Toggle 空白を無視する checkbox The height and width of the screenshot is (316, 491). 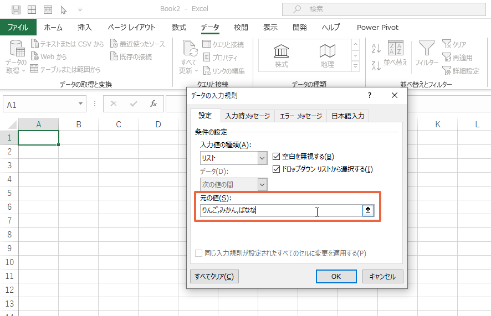pyautogui.click(x=276, y=156)
